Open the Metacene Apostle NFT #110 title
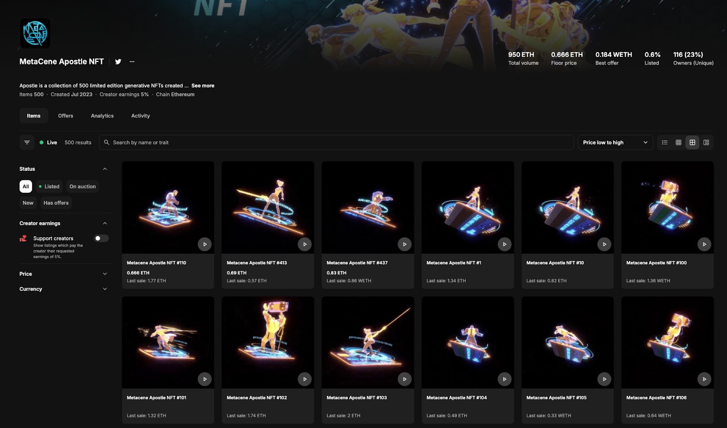Image resolution: width=727 pixels, height=428 pixels. [x=156, y=263]
